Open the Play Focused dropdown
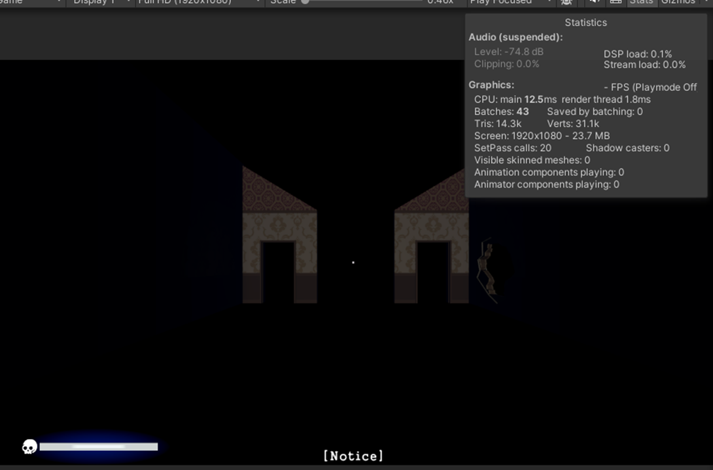 [x=510, y=2]
